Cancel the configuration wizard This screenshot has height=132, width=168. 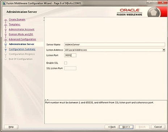pos(158,127)
